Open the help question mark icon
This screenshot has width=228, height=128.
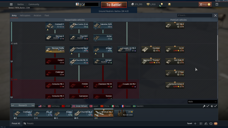(217, 4)
